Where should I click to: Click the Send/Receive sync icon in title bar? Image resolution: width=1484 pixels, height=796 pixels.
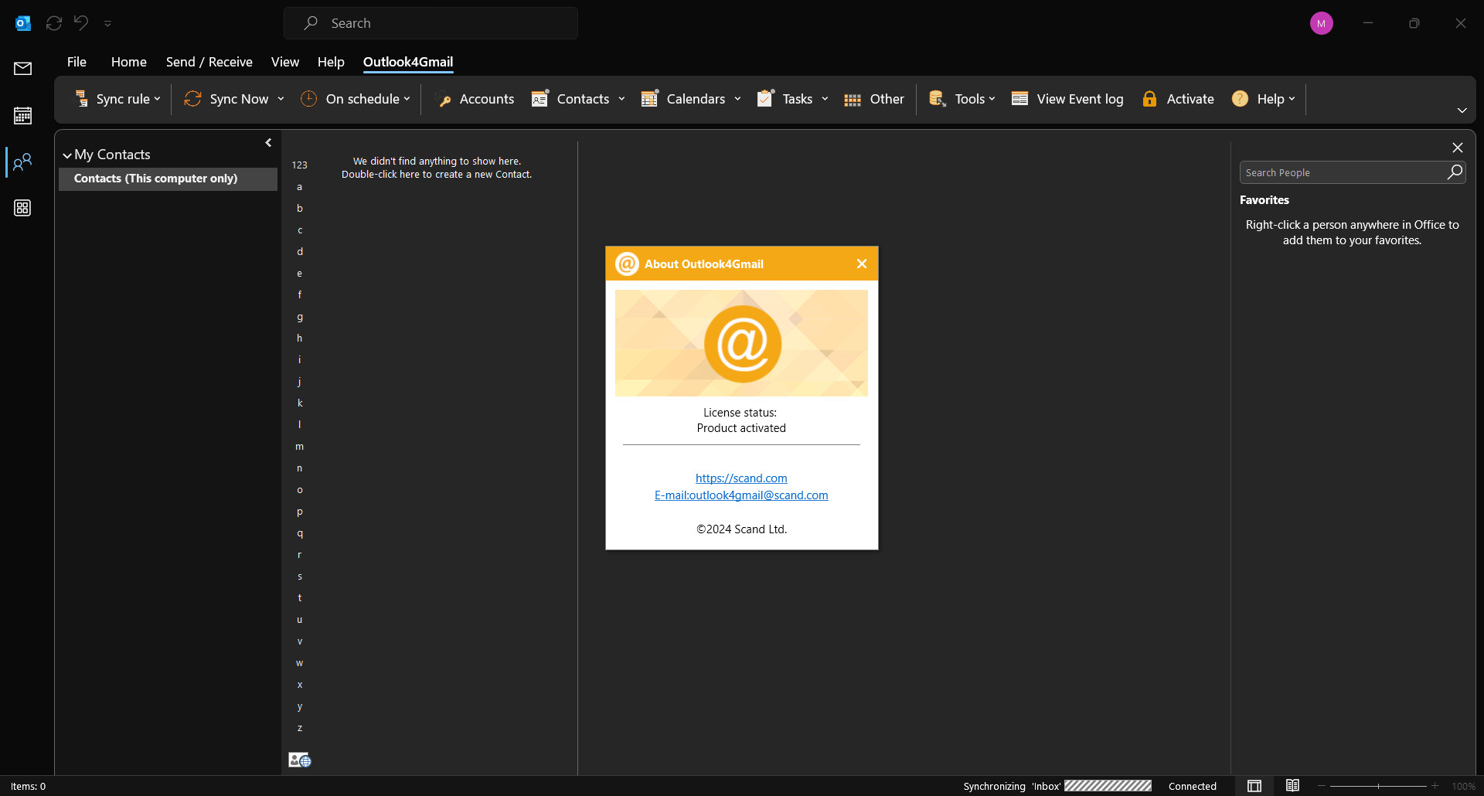54,23
